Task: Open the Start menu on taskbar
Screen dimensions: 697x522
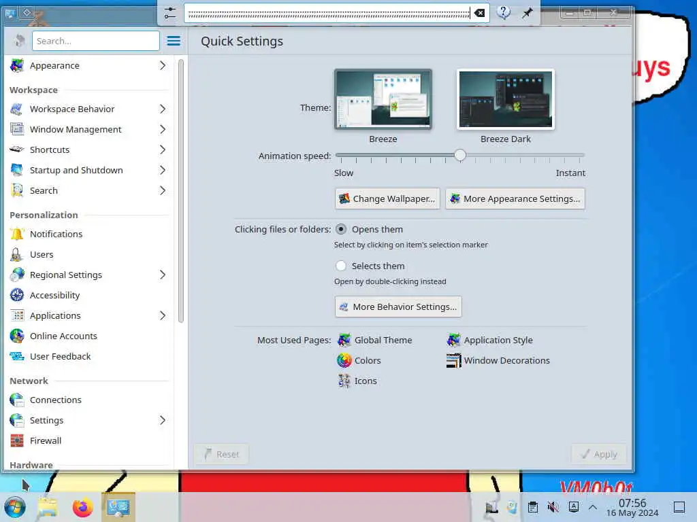Action: tap(15, 507)
